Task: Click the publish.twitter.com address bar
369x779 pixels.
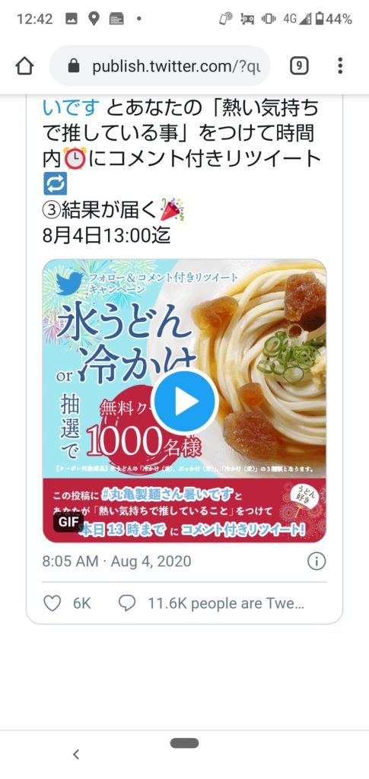Action: [x=160, y=65]
